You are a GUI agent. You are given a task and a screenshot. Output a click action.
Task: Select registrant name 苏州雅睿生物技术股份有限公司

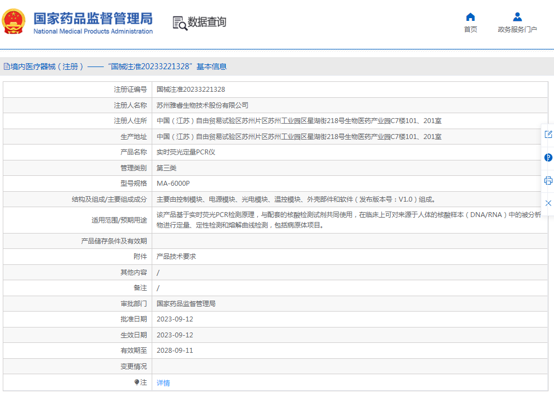pyautogui.click(x=202, y=106)
